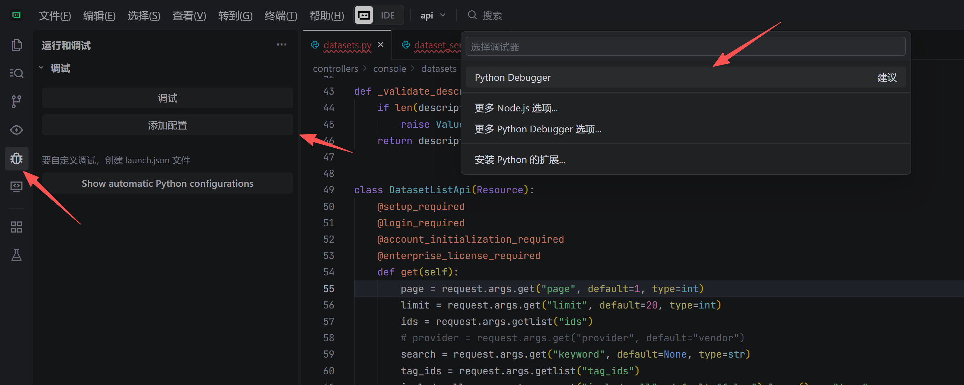Select Python Debugger from debugger list
This screenshot has width=964, height=385.
[512, 77]
